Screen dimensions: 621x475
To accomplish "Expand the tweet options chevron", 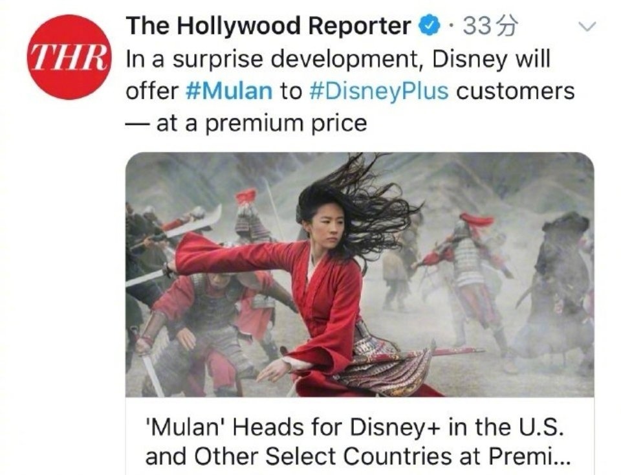I will click(x=587, y=27).
